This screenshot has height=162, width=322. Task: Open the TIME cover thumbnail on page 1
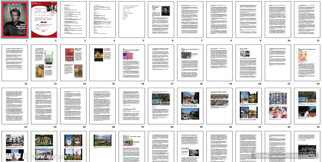pos(15,19)
